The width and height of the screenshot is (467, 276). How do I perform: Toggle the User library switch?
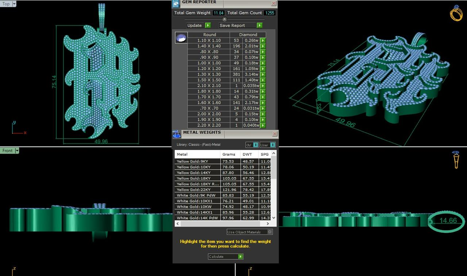coord(273,145)
